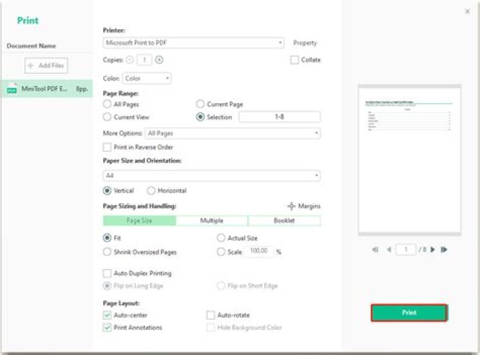Go to next preview page
Viewport: 480px width, 355px height.
[x=433, y=250]
